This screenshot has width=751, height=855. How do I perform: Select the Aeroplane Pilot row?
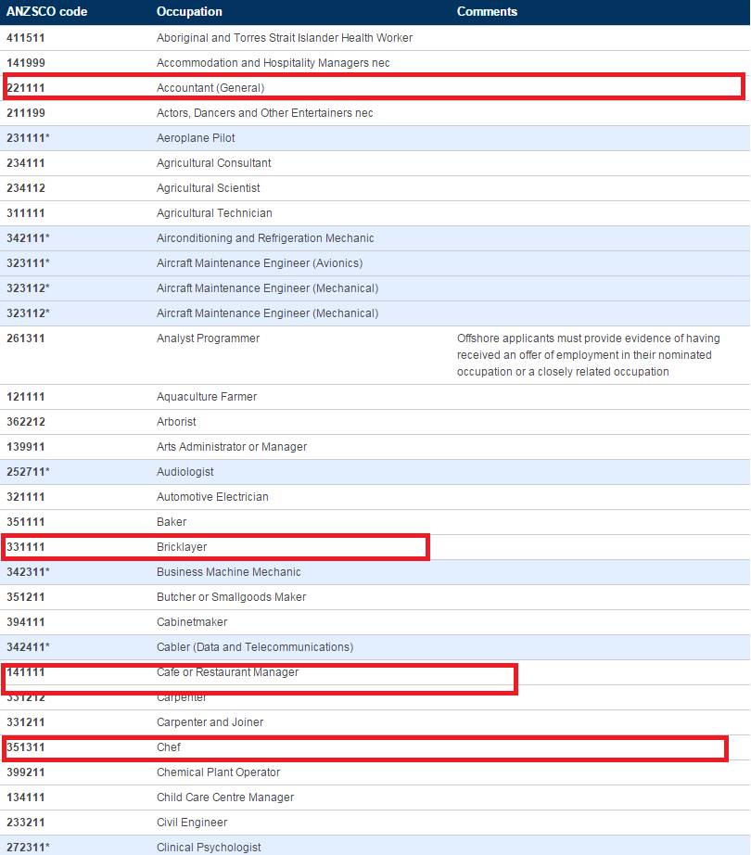[x=196, y=138]
